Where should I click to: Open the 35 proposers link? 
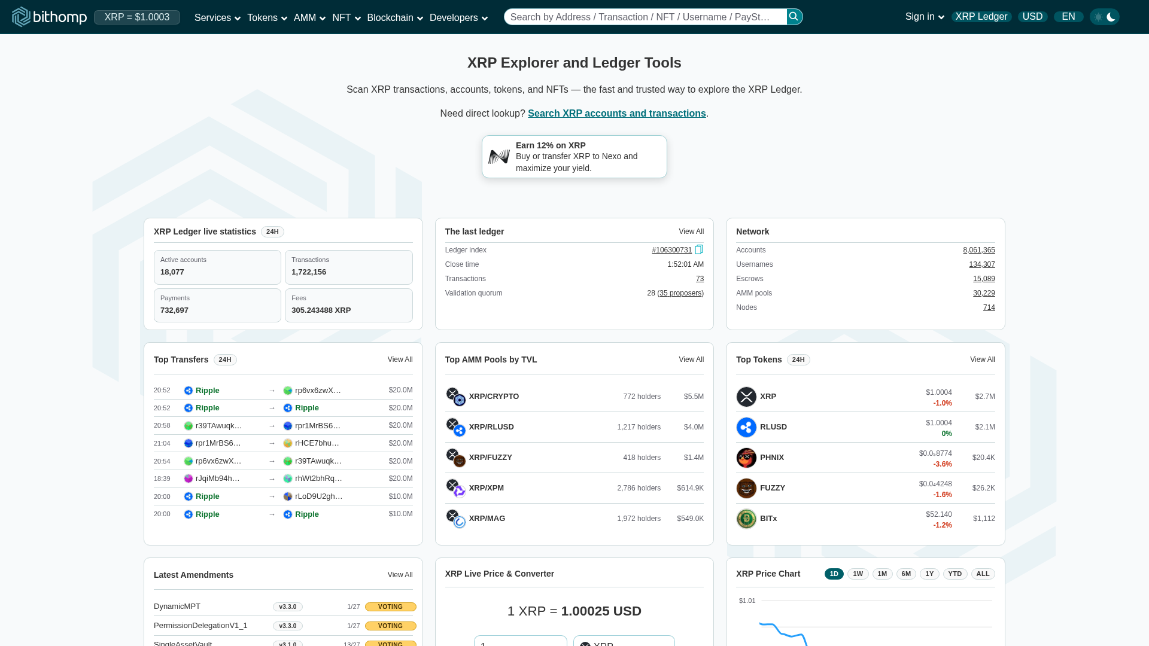(x=680, y=293)
